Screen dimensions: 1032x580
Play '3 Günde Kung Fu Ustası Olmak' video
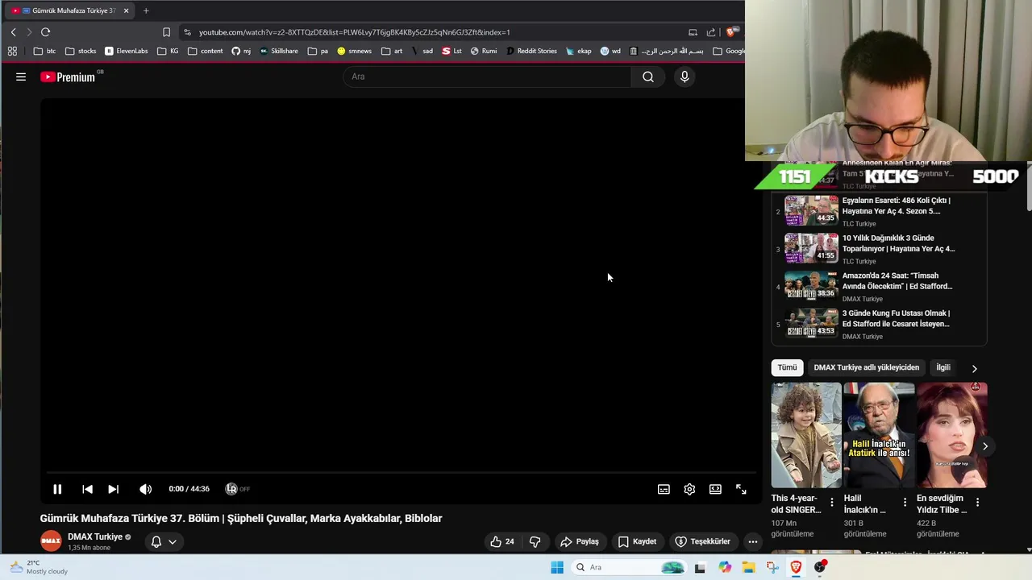[x=880, y=325]
